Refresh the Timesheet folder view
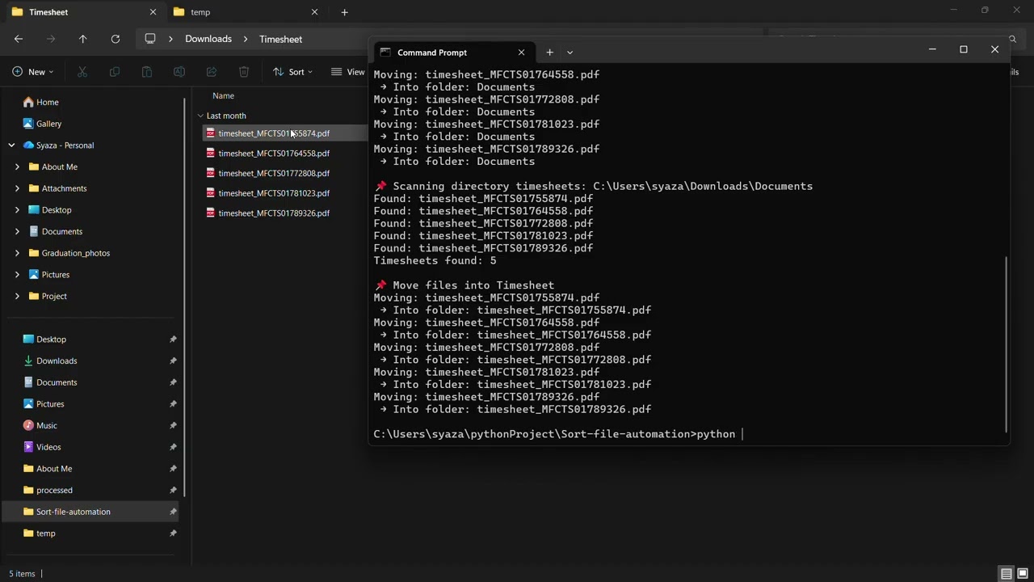The image size is (1034, 582). coord(116,39)
